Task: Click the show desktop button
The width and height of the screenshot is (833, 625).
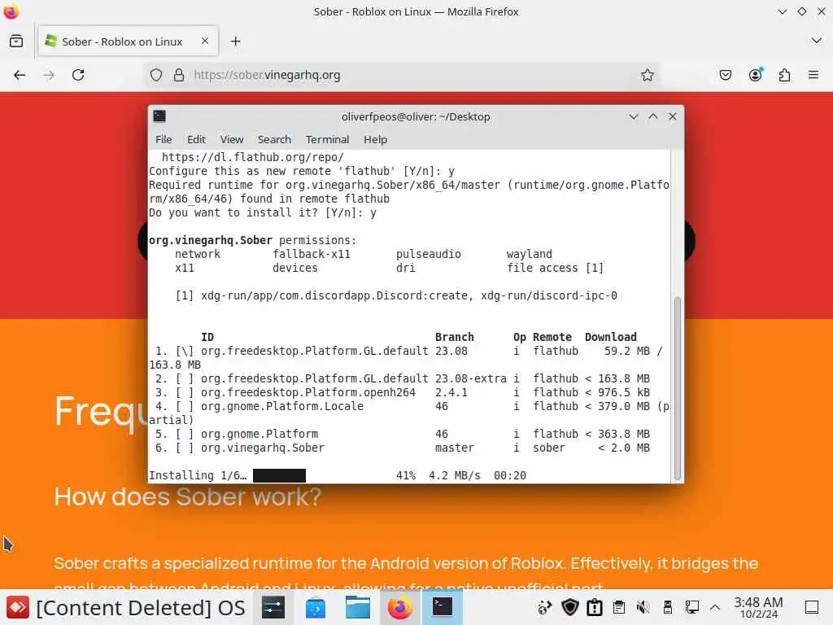Action: pos(812,607)
